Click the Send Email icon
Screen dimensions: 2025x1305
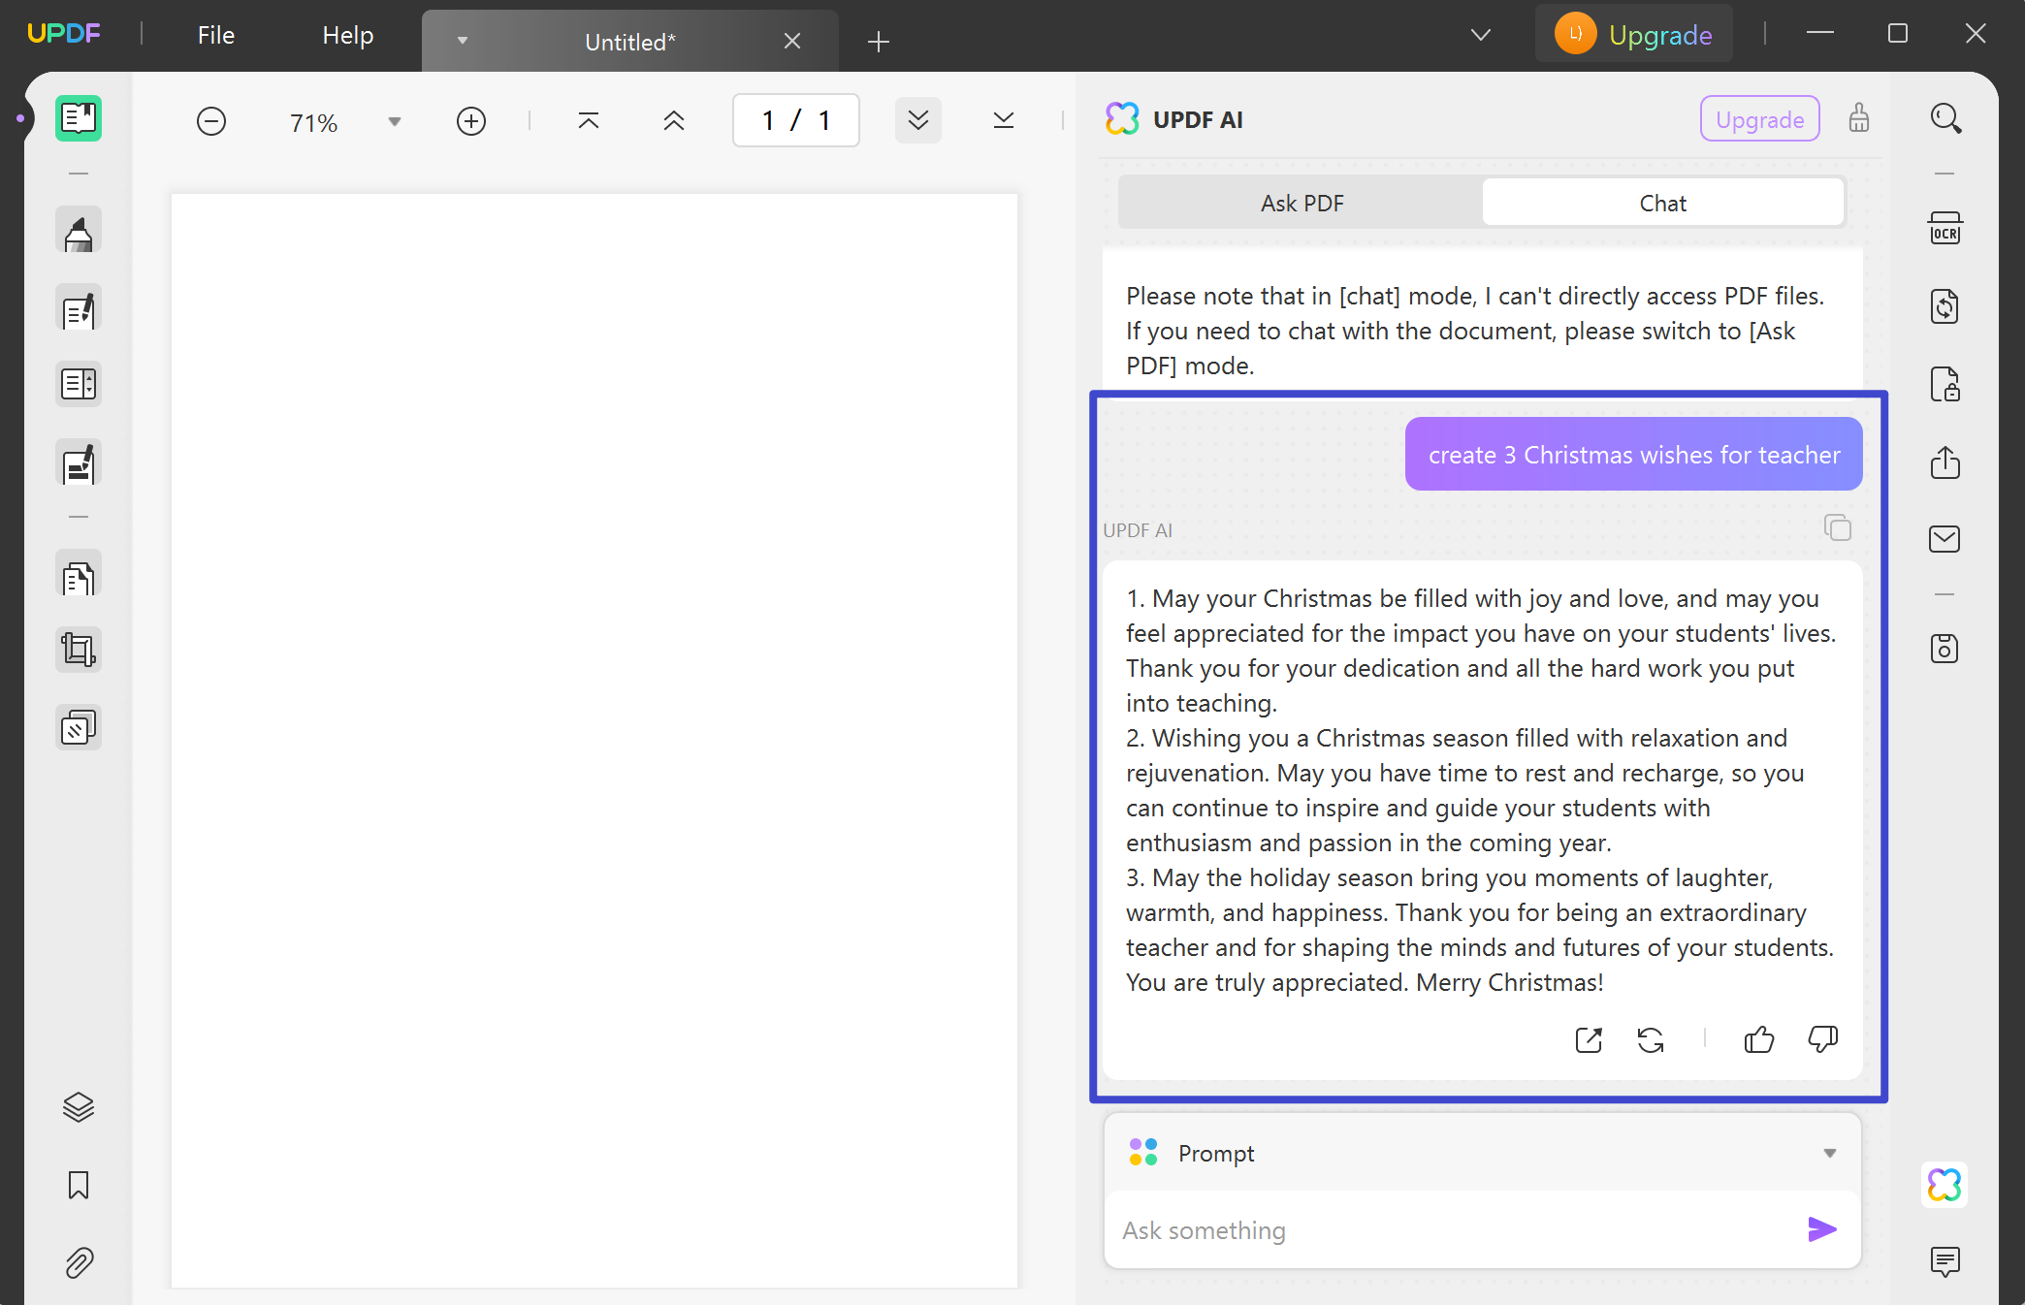click(1945, 539)
